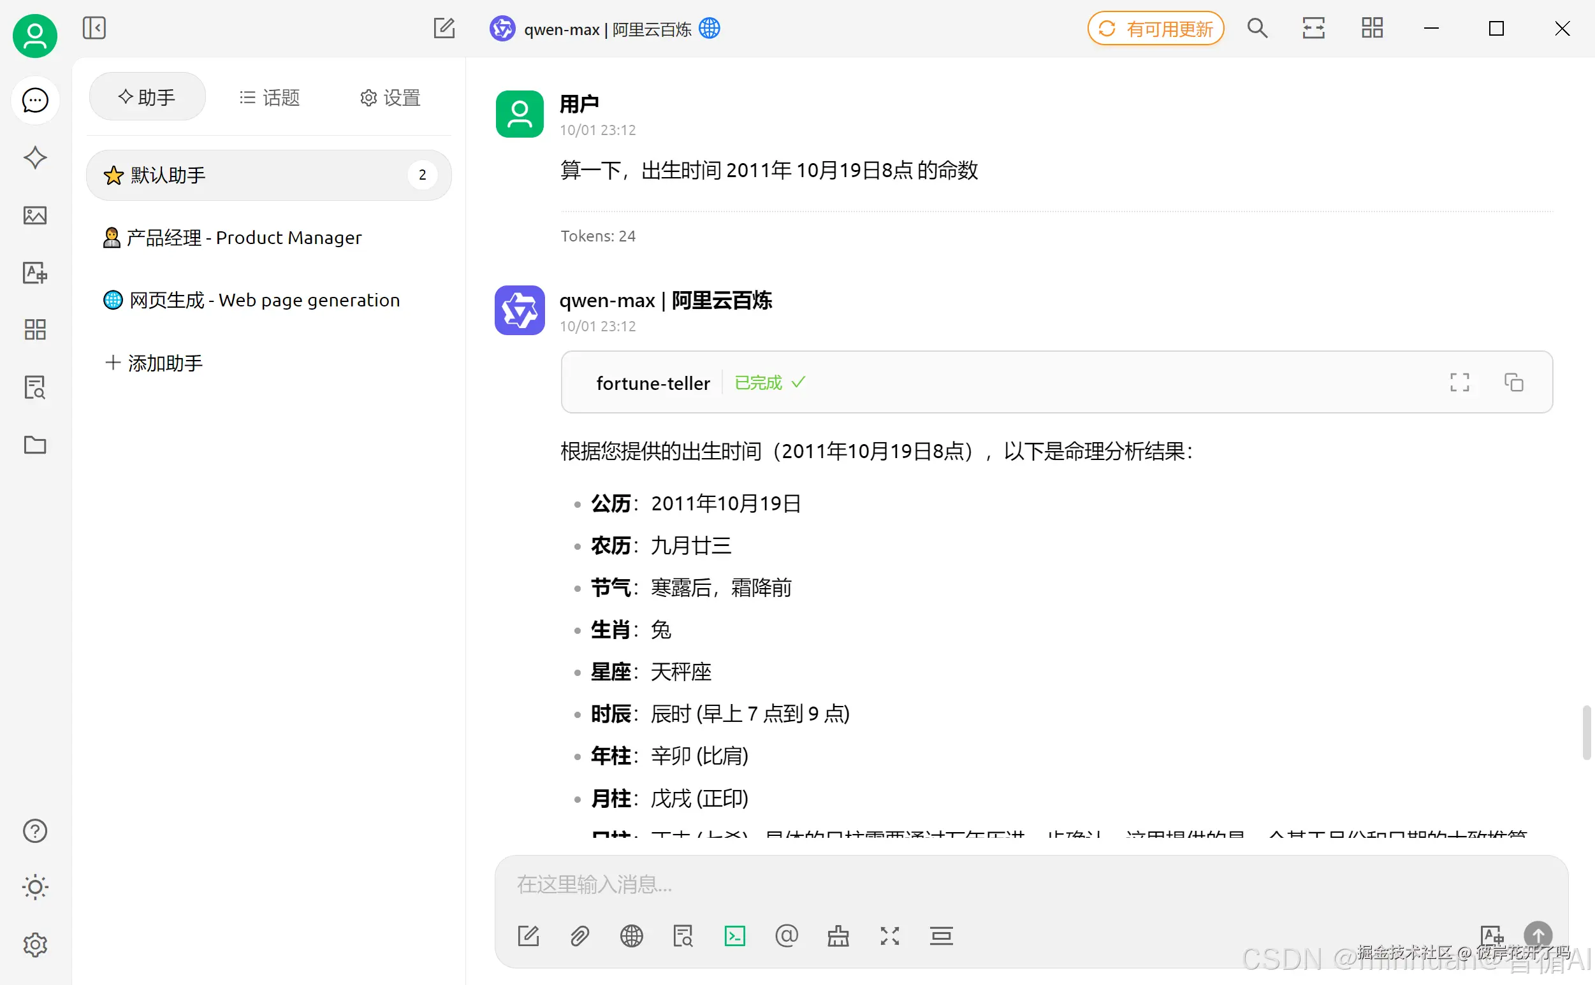Screen dimensions: 1595x985
Task: Open the image painting icon in sidebar
Action: click(34, 215)
